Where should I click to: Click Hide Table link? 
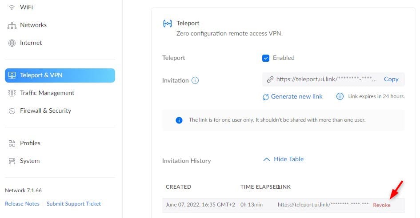[x=288, y=159]
